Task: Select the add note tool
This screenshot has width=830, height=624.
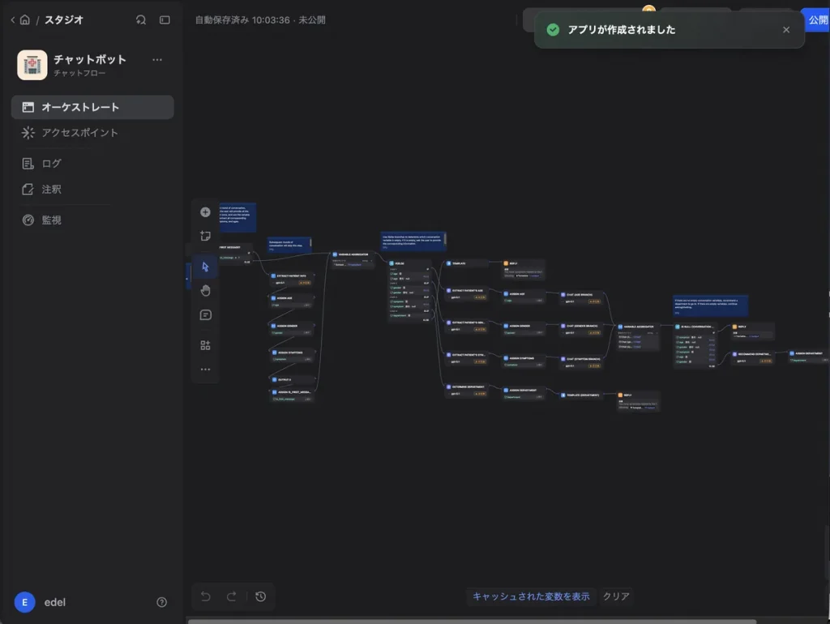Action: pos(205,236)
